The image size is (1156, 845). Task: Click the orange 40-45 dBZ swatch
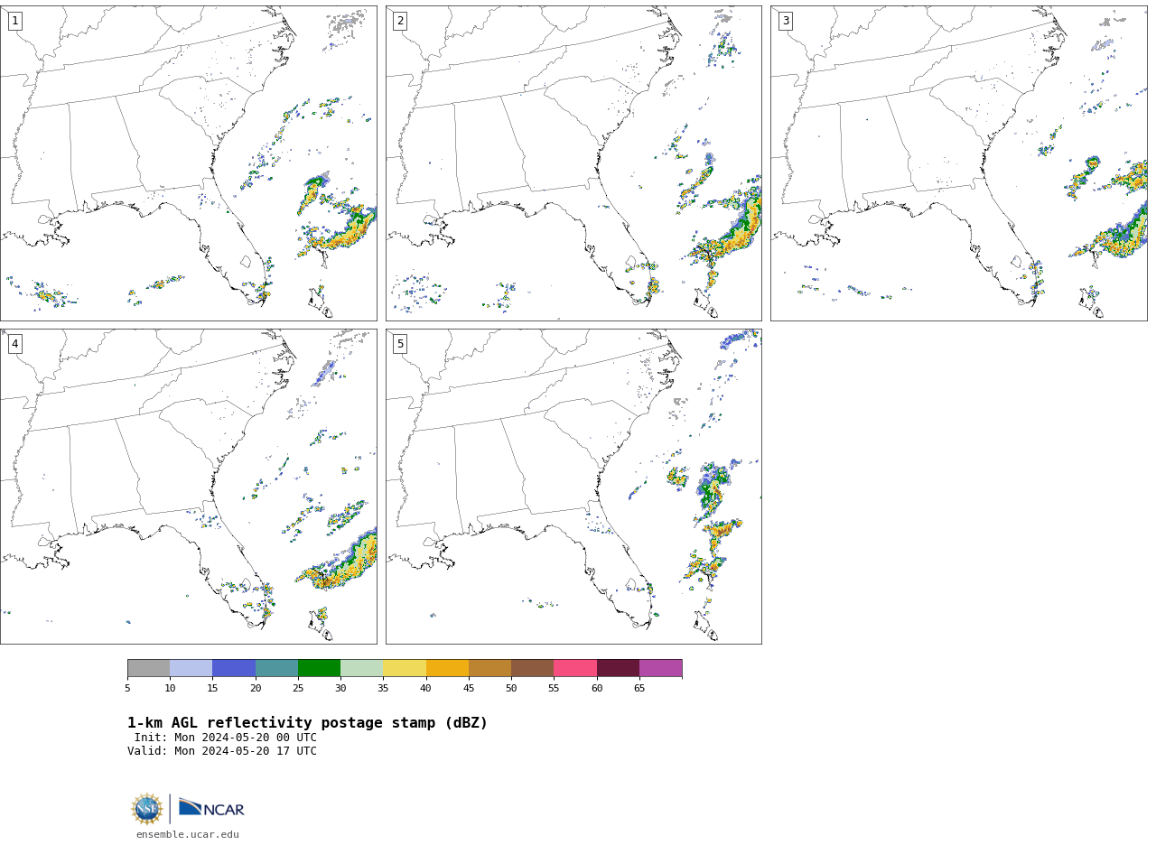tap(447, 668)
